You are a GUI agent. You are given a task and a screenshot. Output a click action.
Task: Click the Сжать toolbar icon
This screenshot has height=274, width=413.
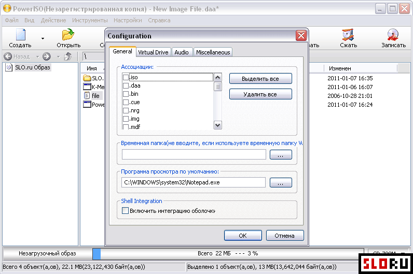(348, 35)
